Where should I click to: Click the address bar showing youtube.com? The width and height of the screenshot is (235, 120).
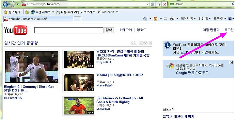coord(84,4)
